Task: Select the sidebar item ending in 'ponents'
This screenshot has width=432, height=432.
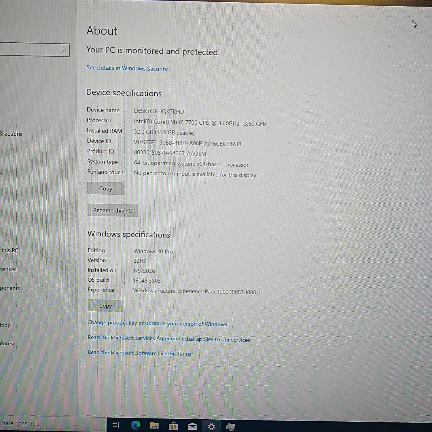Action: [10, 288]
